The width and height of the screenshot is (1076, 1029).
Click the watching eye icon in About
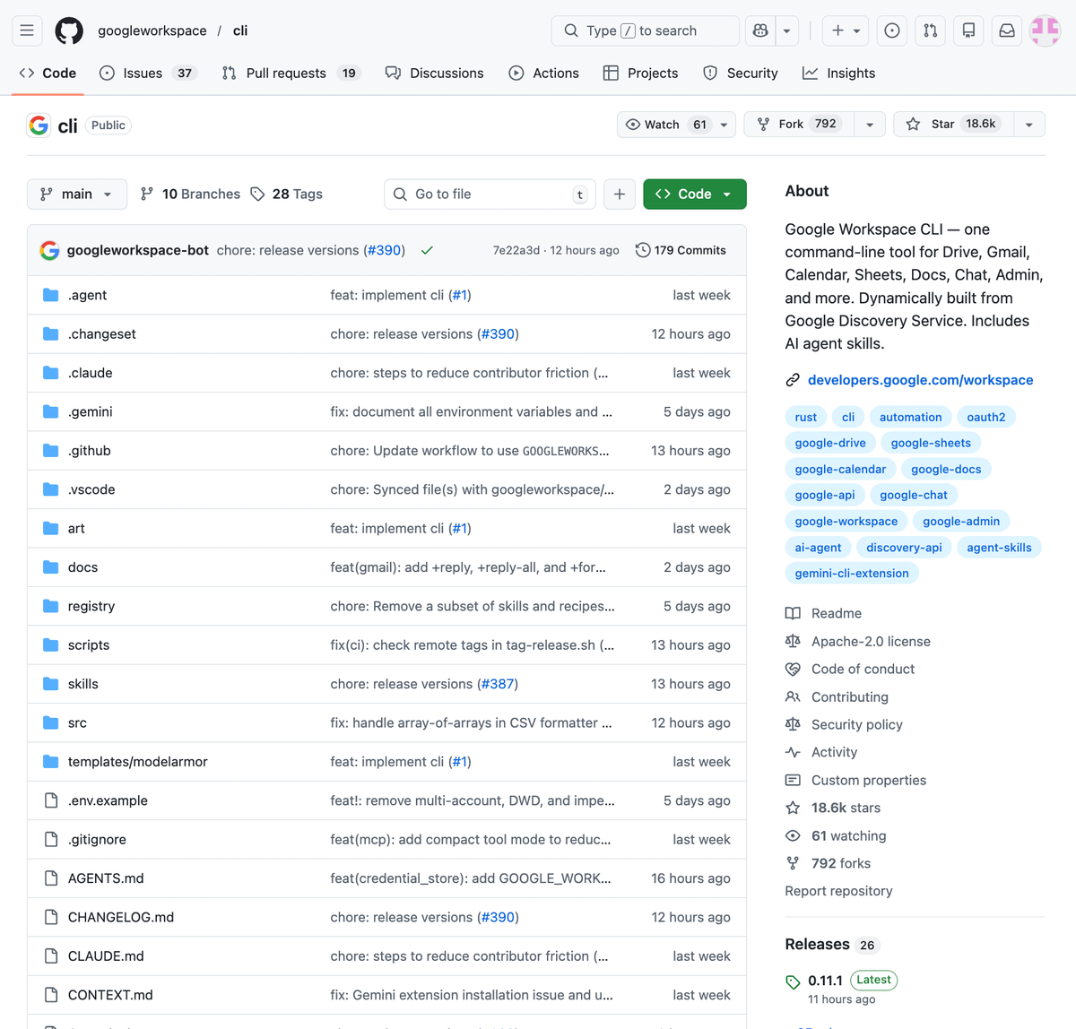point(793,835)
